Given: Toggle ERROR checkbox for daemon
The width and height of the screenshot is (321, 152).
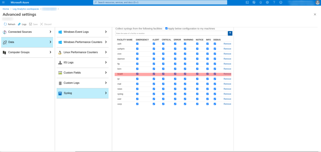Looking at the screenshot, I should click(175, 59).
